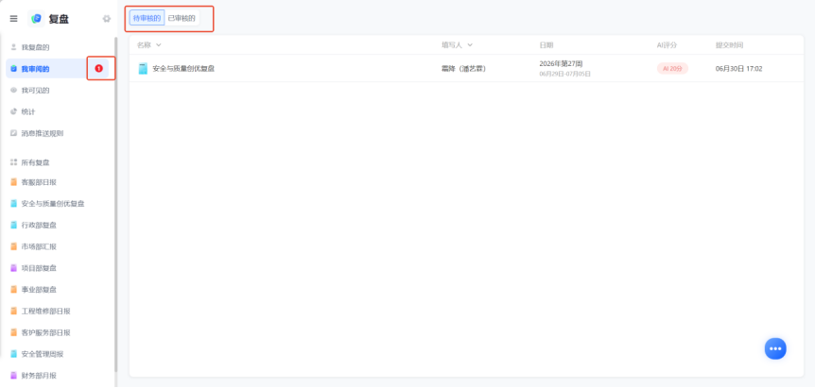Expand the 填写人 column dropdown
The image size is (815, 388).
click(x=470, y=45)
